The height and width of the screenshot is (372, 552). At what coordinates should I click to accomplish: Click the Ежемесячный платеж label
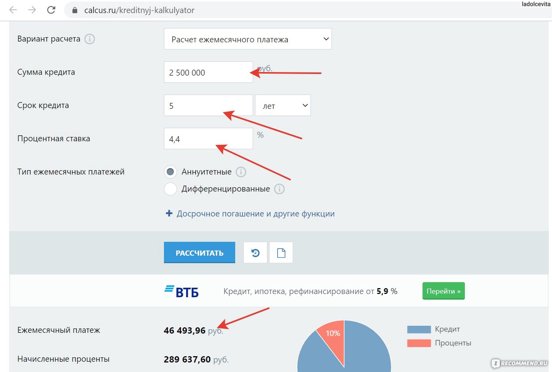tap(59, 330)
